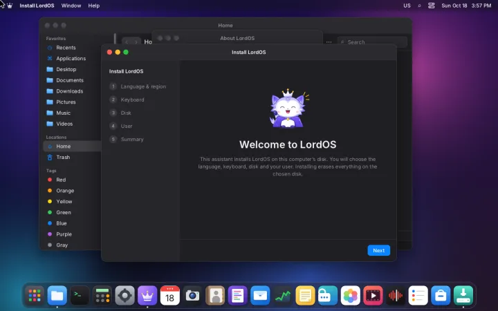The width and height of the screenshot is (498, 311).
Task: Open the app launcher grid in the dock
Action: click(x=35, y=296)
